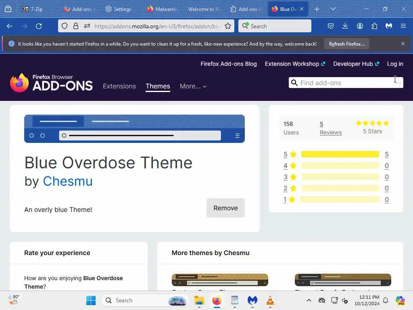Expand the More... dropdown
The width and height of the screenshot is (413, 310).
point(193,86)
